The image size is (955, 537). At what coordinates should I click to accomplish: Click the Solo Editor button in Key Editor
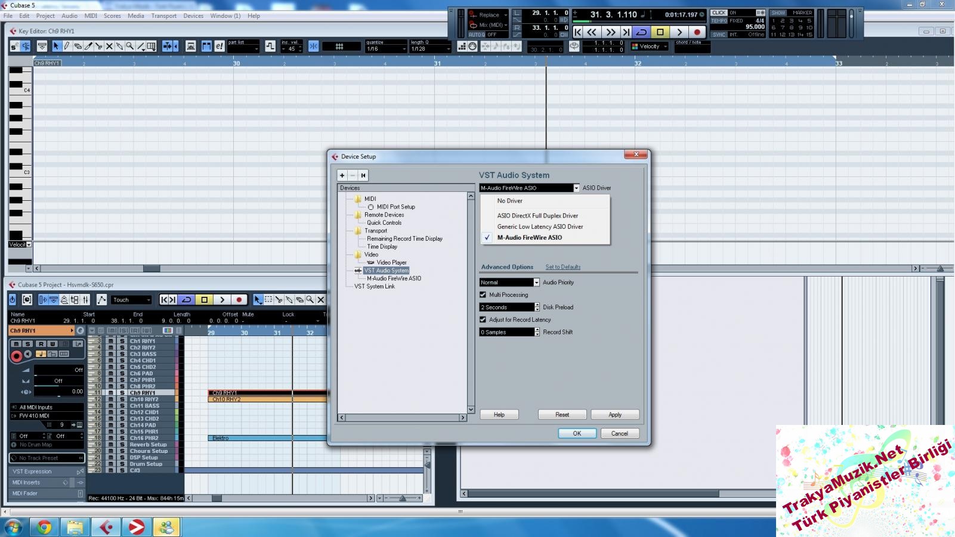[x=14, y=46]
